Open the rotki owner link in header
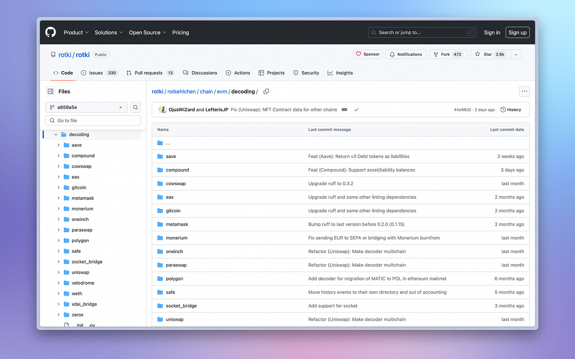 65,55
